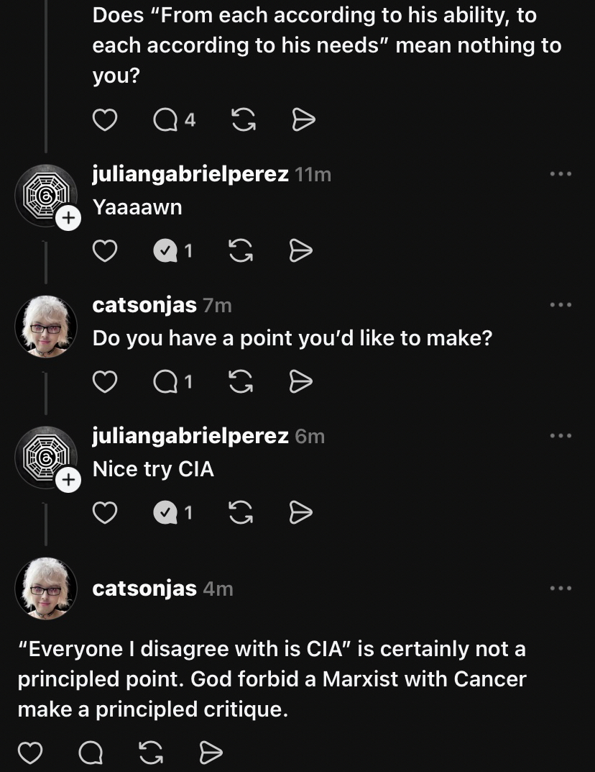This screenshot has height=772, width=595.
Task: Open juliangabrielperez profile from "Nice try CIA"
Action: [190, 436]
